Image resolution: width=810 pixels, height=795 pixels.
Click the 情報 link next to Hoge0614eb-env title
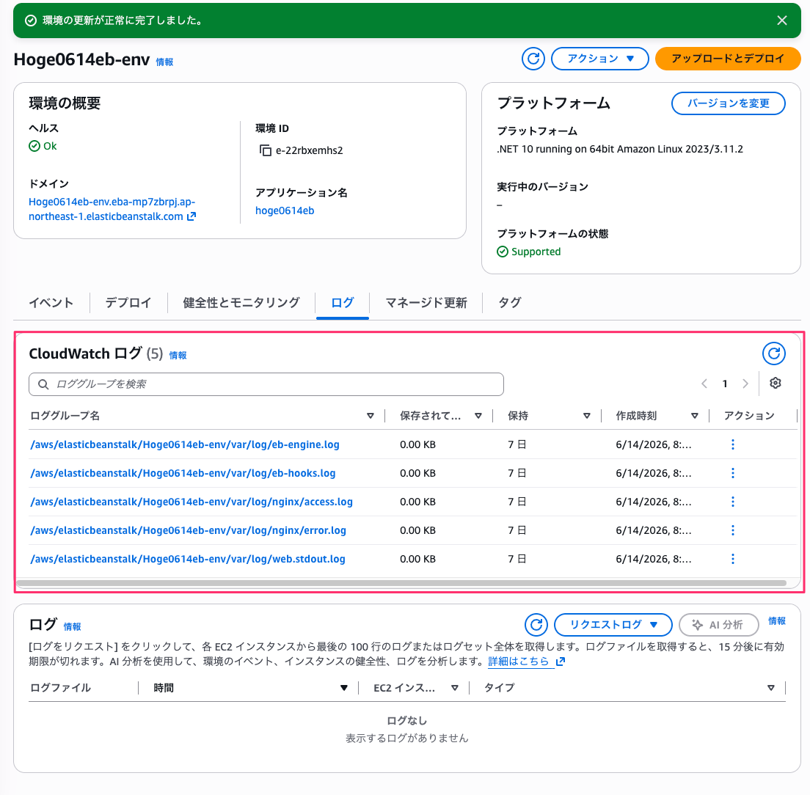click(x=165, y=62)
